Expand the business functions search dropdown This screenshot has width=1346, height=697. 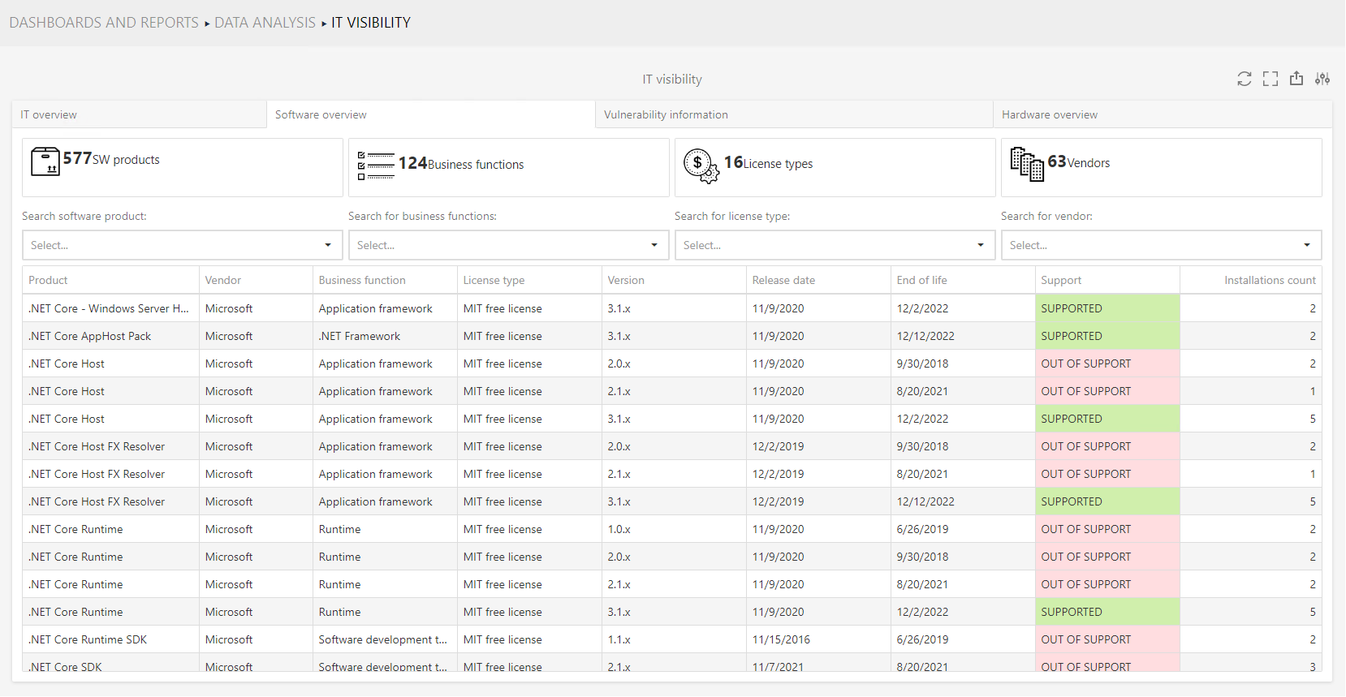[x=508, y=245]
